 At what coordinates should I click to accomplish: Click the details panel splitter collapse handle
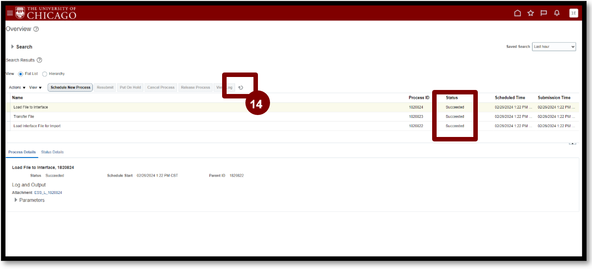(x=572, y=143)
